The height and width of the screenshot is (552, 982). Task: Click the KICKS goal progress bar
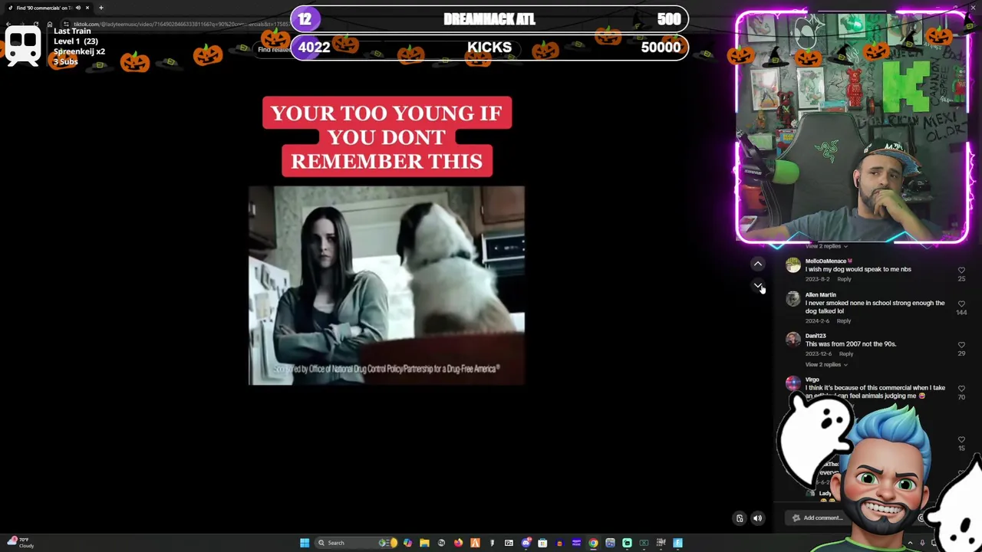click(x=489, y=47)
